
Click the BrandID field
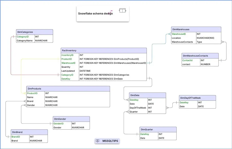coord(16,137)
